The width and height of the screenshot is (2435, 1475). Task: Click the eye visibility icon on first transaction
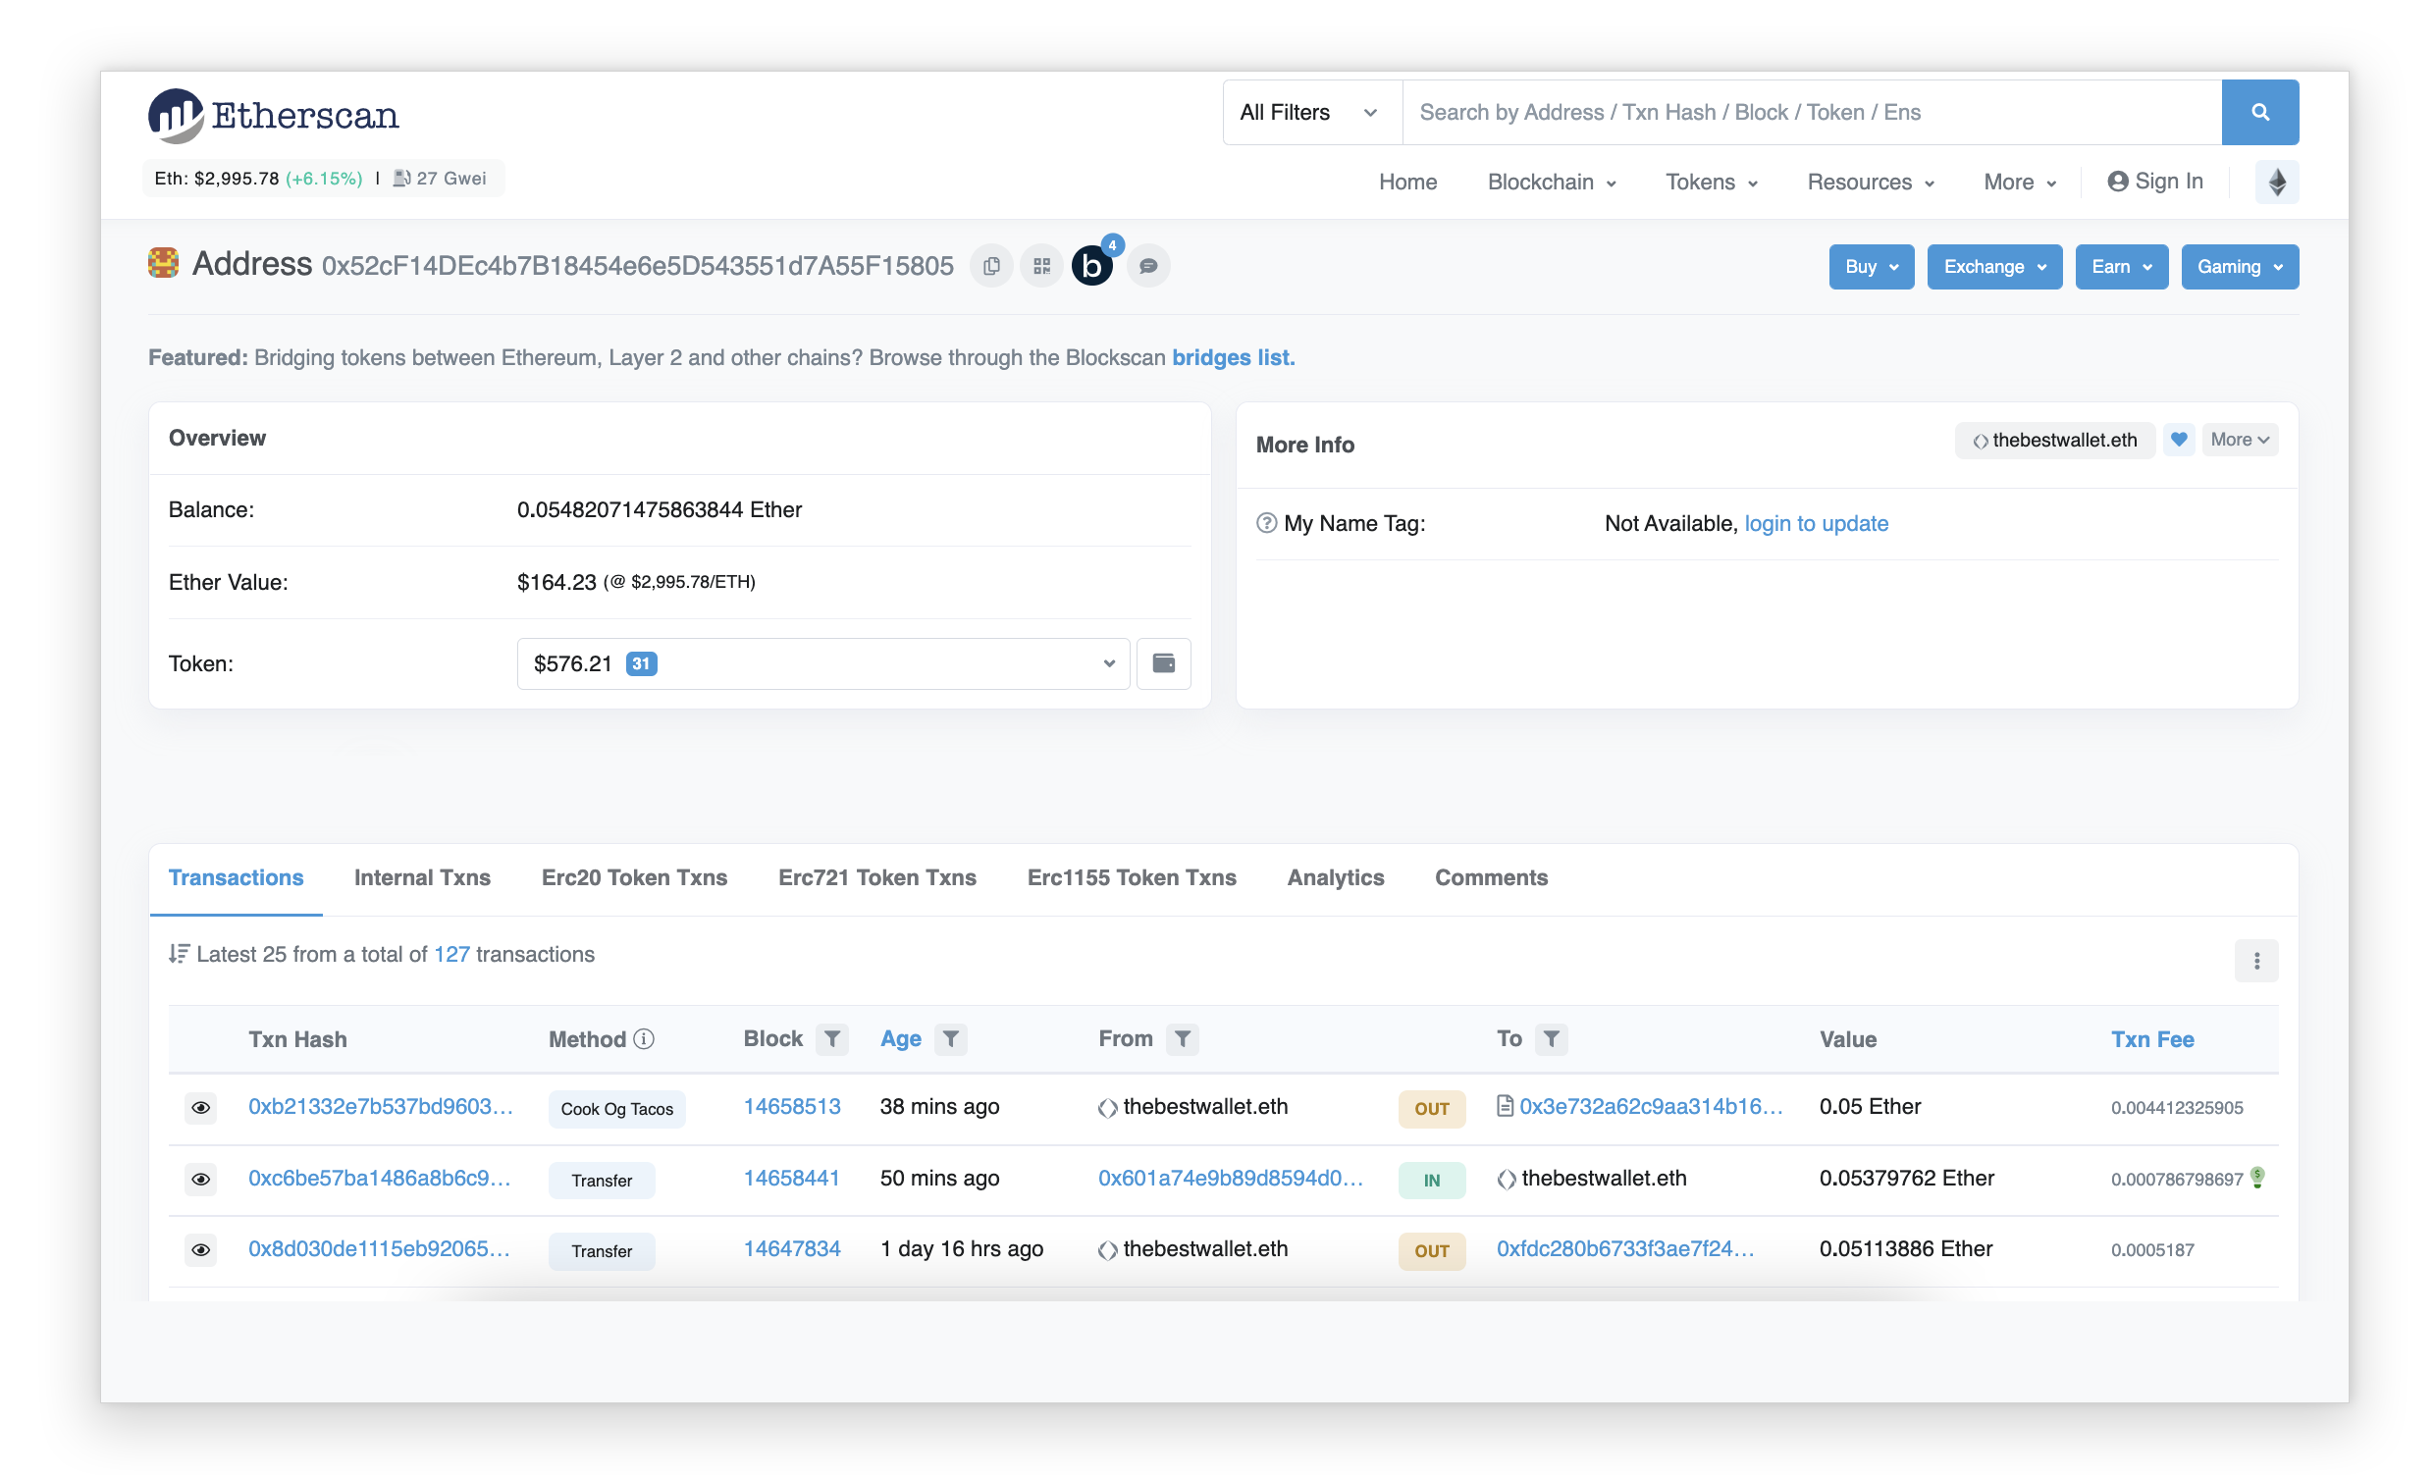pyautogui.click(x=200, y=1106)
